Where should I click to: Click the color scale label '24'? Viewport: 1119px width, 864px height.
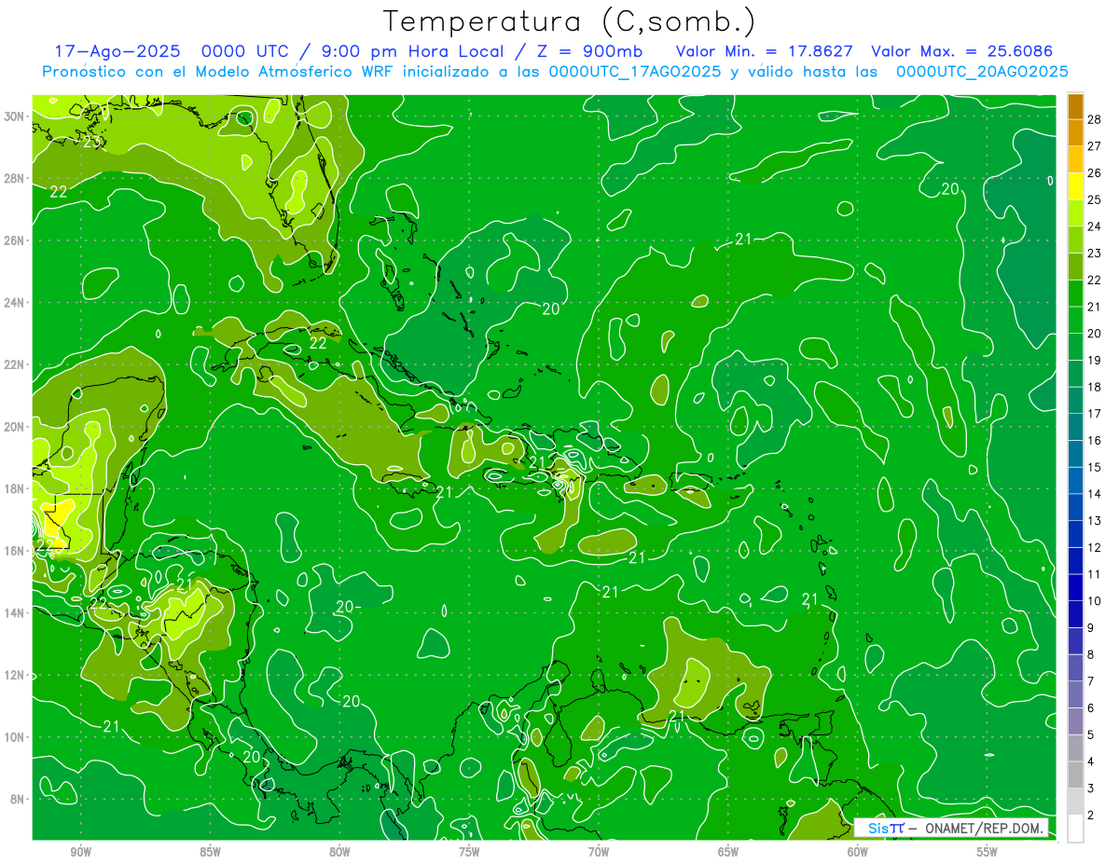1095,226
